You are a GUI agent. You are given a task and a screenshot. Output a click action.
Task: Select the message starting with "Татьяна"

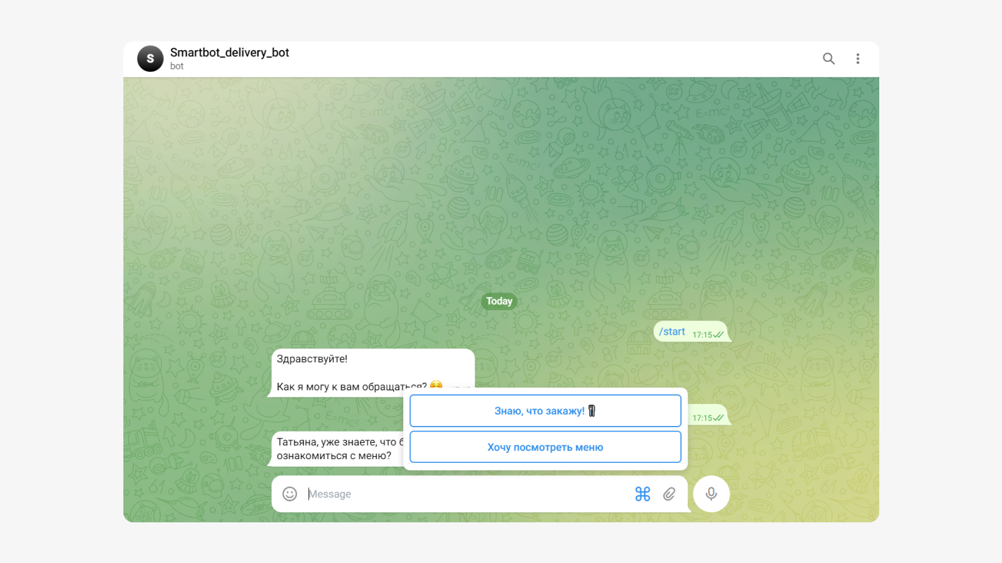click(x=338, y=449)
